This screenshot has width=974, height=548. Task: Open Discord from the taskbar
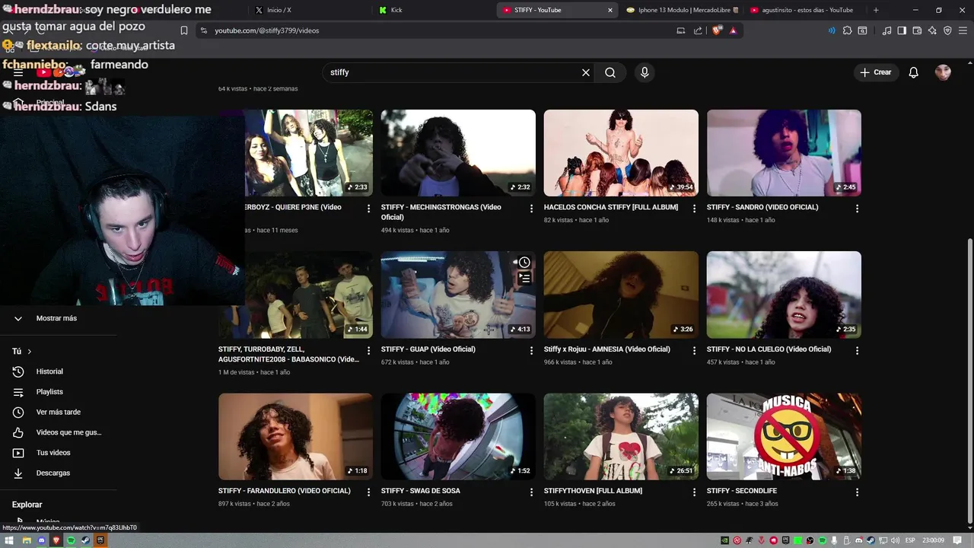[41, 540]
